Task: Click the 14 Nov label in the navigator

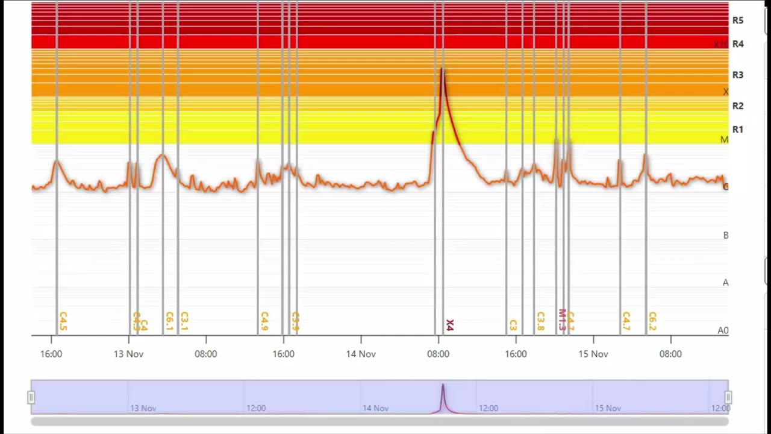Action: (x=375, y=408)
